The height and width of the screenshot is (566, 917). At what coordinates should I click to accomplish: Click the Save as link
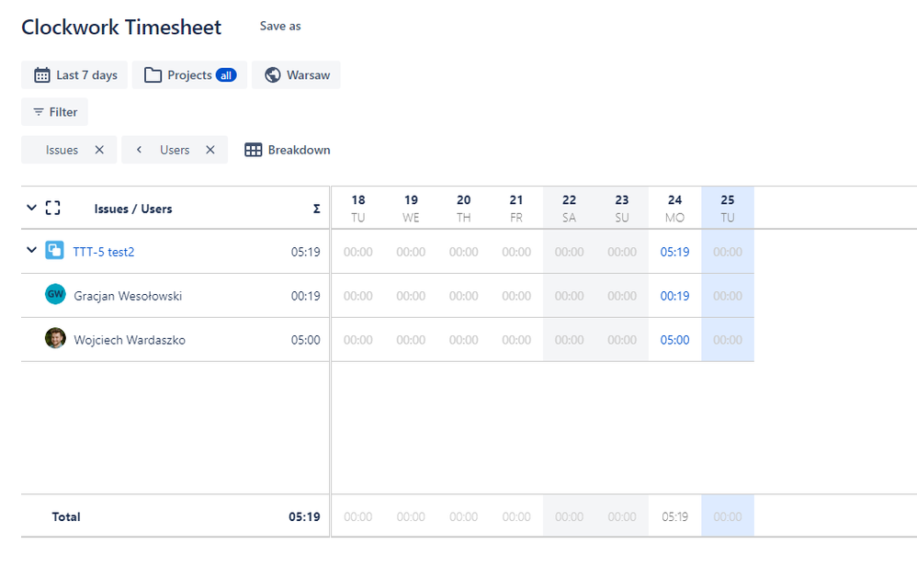pyautogui.click(x=279, y=26)
